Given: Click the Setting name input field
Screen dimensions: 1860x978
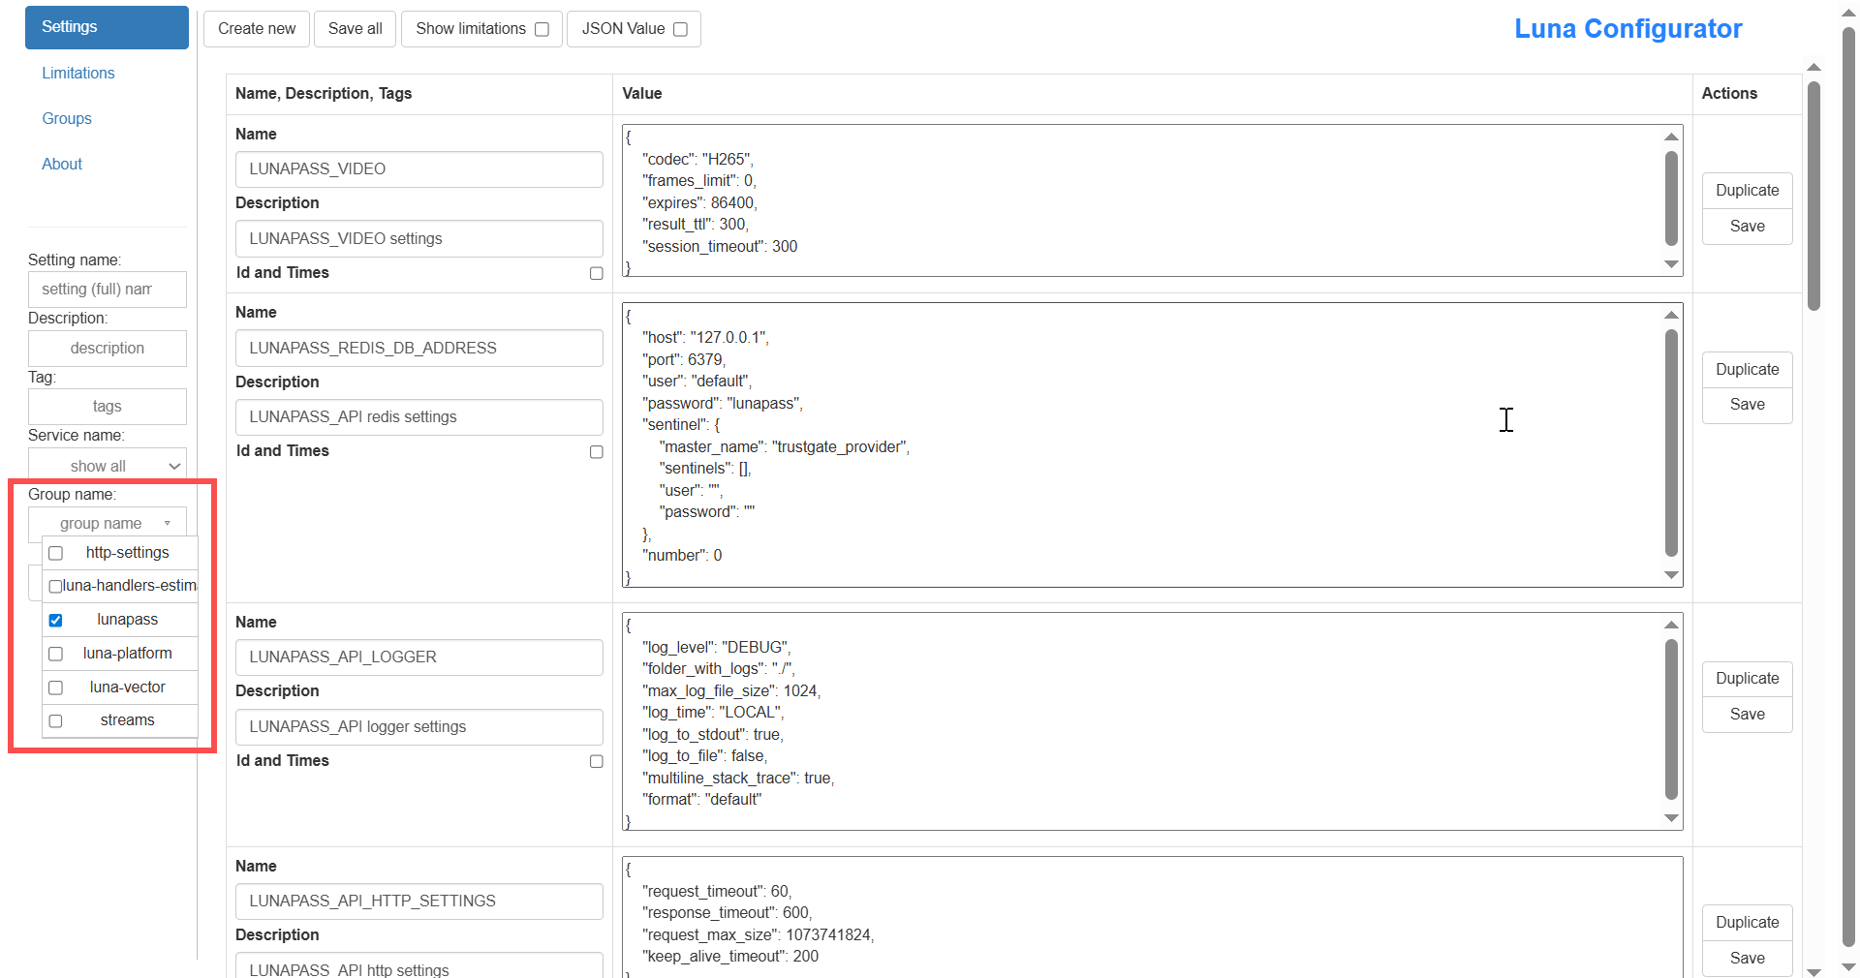Looking at the screenshot, I should pyautogui.click(x=107, y=289).
